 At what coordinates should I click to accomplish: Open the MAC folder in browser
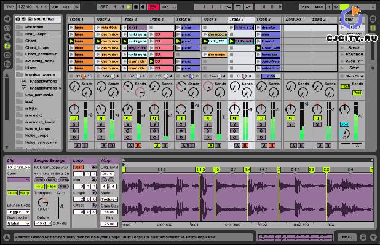pos(38,102)
